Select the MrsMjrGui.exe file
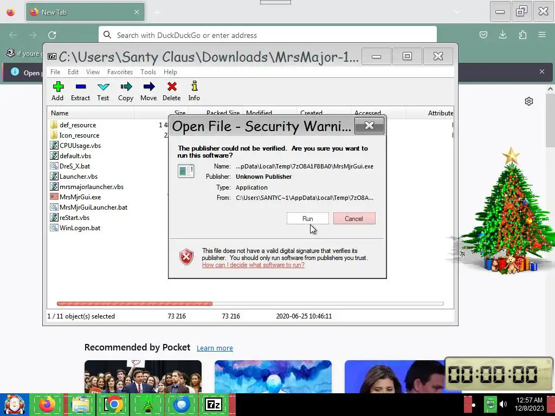 pos(76,197)
